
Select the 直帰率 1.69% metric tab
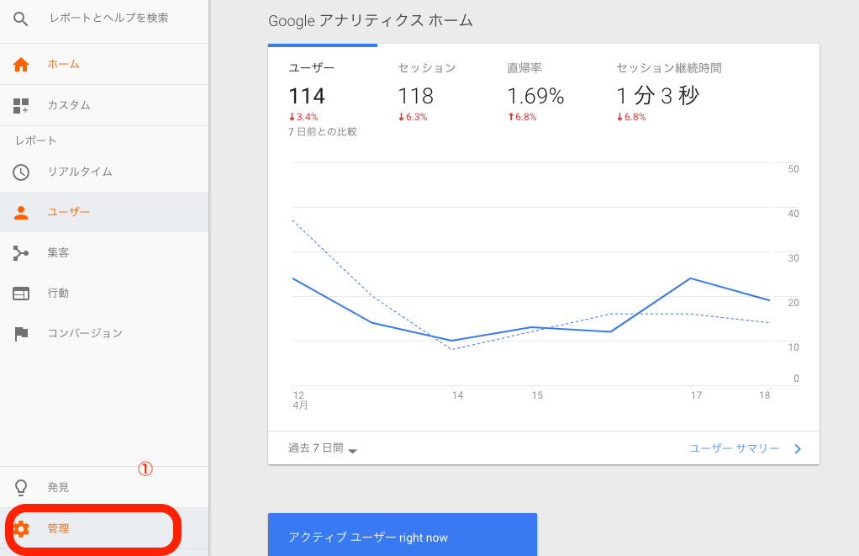pyautogui.click(x=535, y=92)
